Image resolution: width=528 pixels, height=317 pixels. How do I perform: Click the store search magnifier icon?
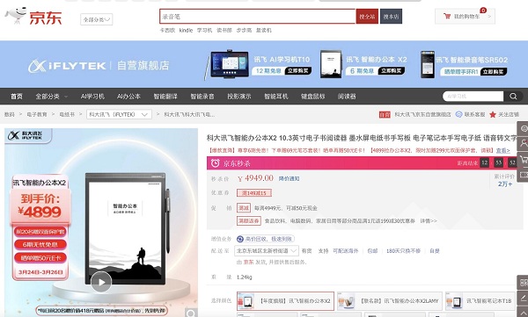[513, 96]
